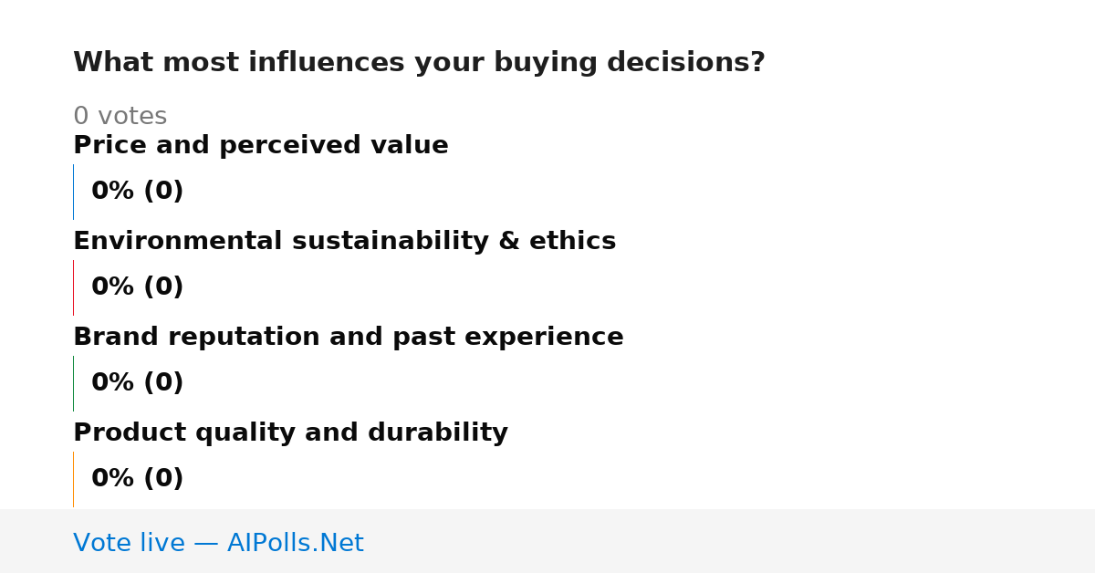Click the blue bar for Price option

coord(73,192)
